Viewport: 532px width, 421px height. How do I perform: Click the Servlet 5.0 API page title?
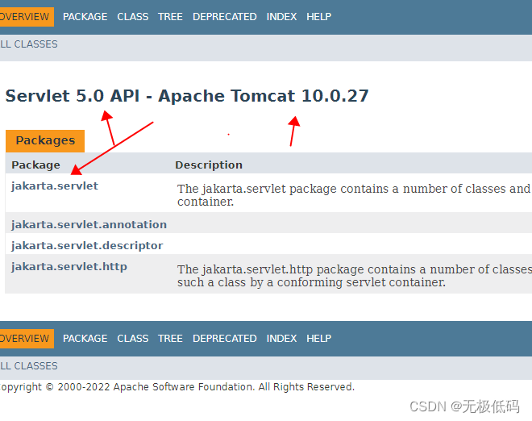pos(187,96)
